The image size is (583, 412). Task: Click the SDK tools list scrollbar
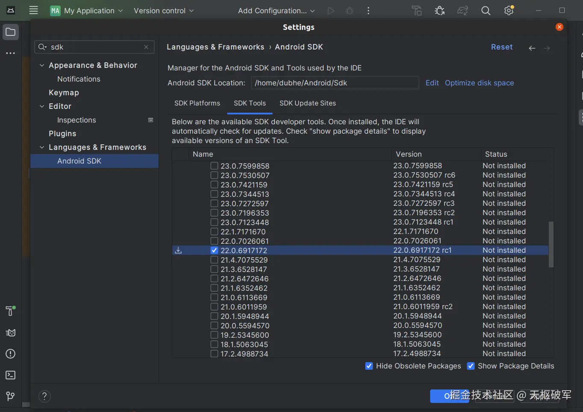click(x=551, y=244)
